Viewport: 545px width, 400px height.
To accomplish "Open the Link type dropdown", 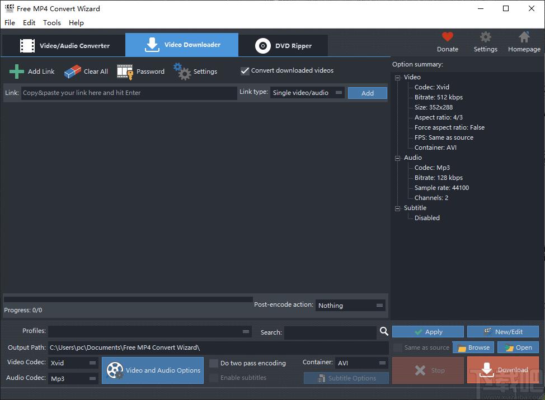I will tap(307, 93).
